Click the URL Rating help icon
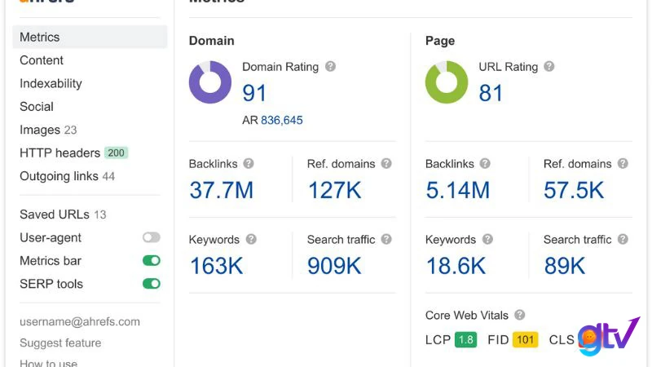 pos(549,67)
